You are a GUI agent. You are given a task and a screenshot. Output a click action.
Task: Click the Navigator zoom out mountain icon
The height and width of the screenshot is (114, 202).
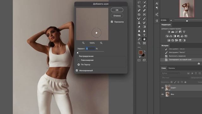tap(171, 20)
